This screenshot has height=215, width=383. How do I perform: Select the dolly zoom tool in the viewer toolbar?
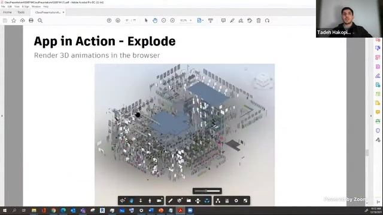point(141,201)
